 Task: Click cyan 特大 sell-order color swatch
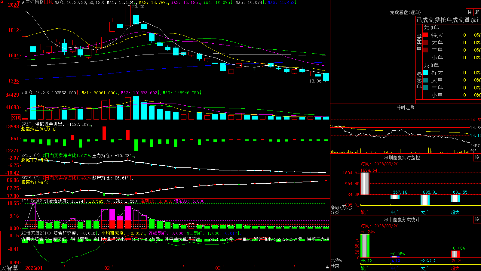coord(426,73)
